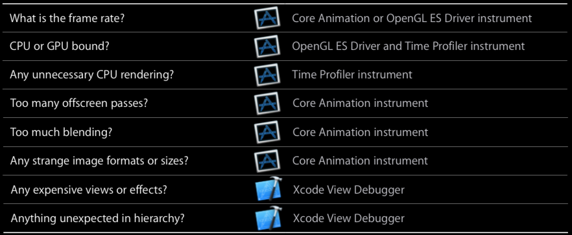Screen dimensions: 572x235
Task: Select 'Anything unexpected in hierarchy?' text
Action: (97, 219)
